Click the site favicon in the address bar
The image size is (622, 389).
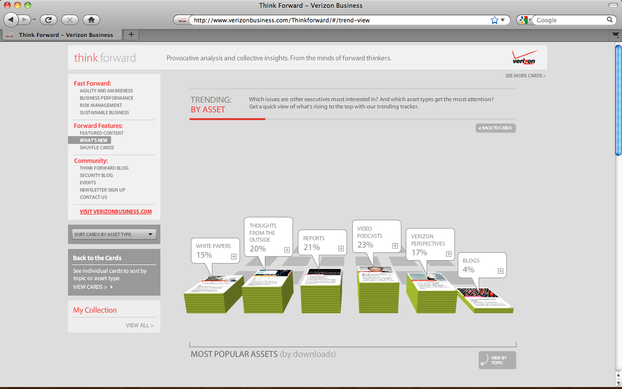[182, 20]
